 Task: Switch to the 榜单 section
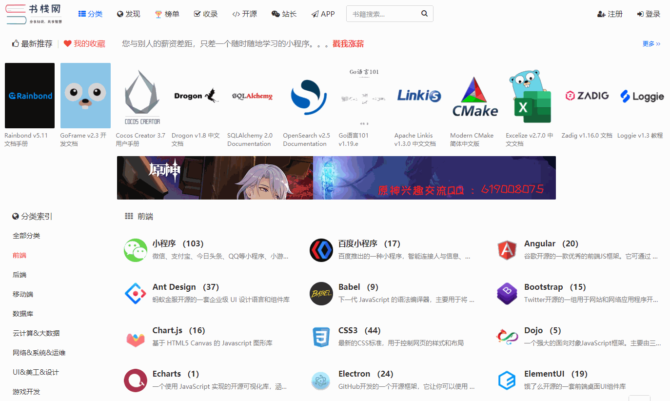(x=167, y=14)
